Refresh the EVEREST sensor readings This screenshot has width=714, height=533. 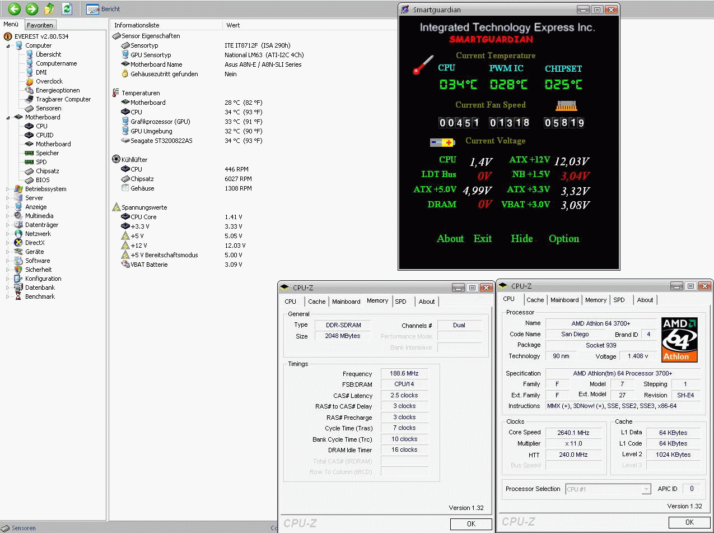pyautogui.click(x=67, y=8)
